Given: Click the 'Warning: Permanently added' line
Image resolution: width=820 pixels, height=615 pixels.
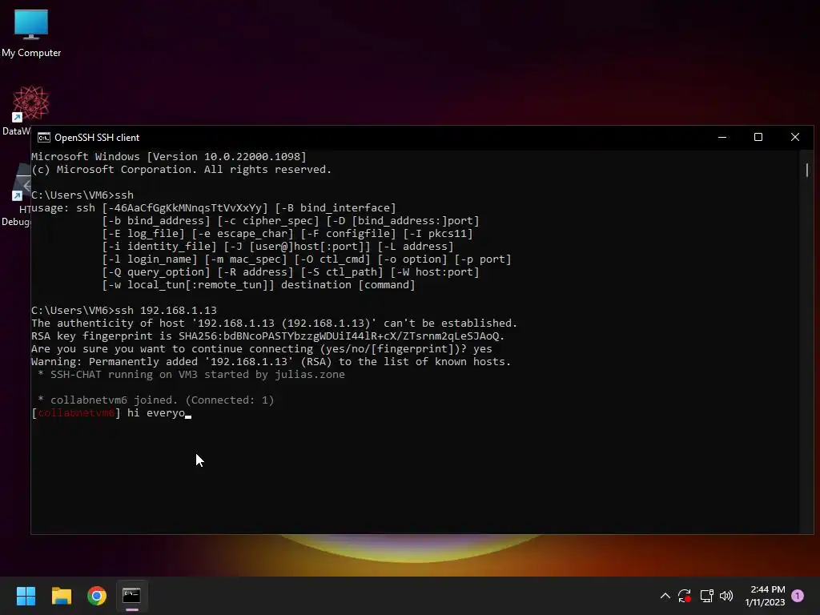Looking at the screenshot, I should click(x=271, y=361).
